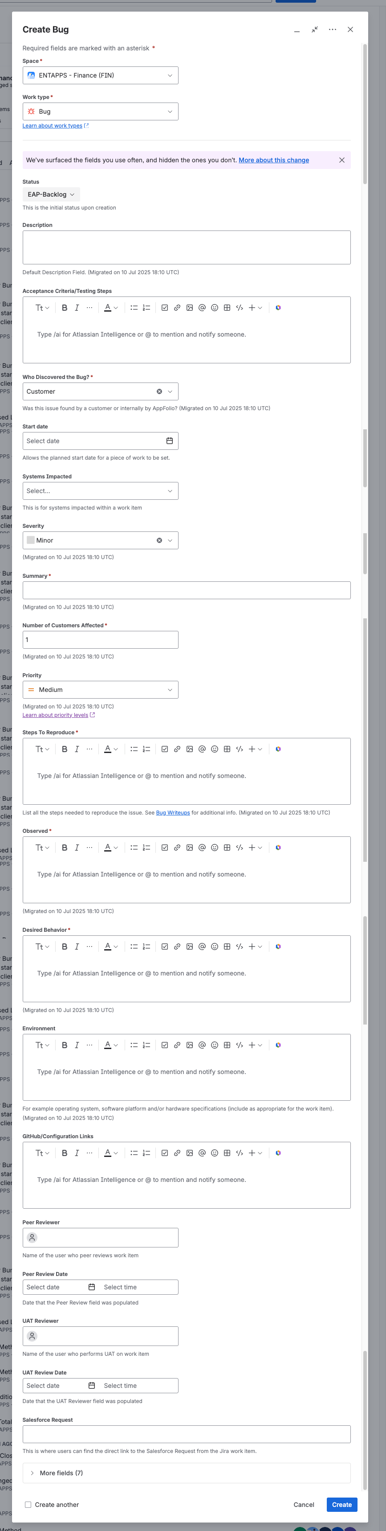
Task: Open text color picker in Acceptance Criteria editor
Action: [111, 308]
